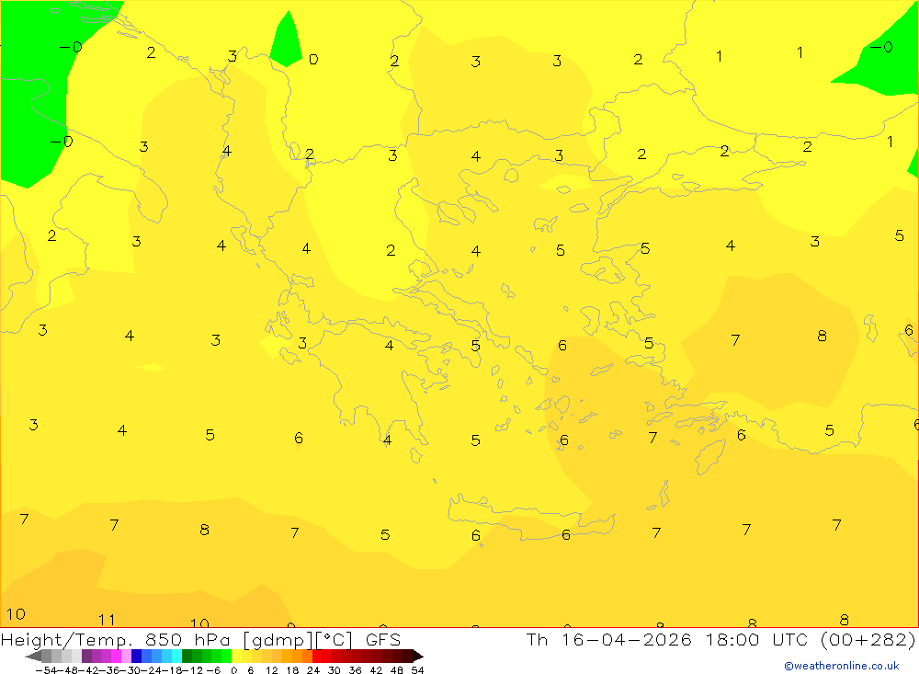Pick the cyan swatch in the colour legend
919x674 pixels.
[176, 656]
